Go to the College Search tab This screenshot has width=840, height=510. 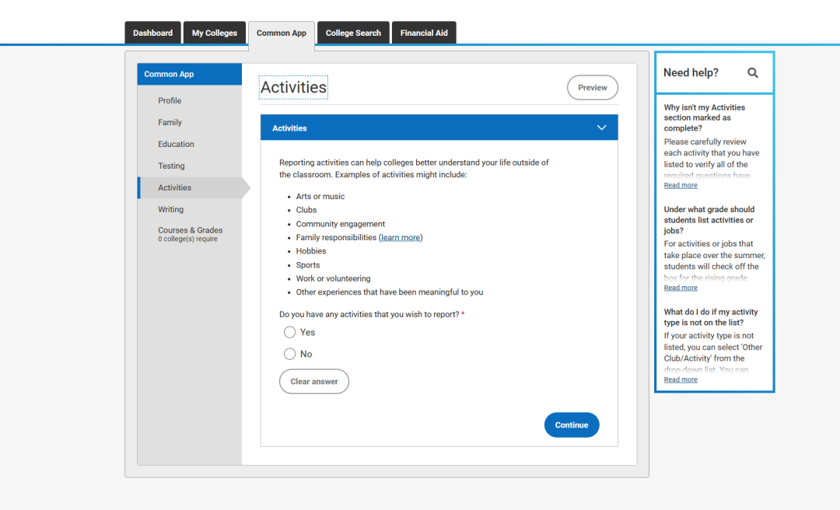pos(353,33)
